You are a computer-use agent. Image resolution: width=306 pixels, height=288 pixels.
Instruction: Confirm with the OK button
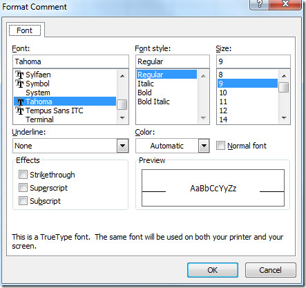tap(213, 270)
